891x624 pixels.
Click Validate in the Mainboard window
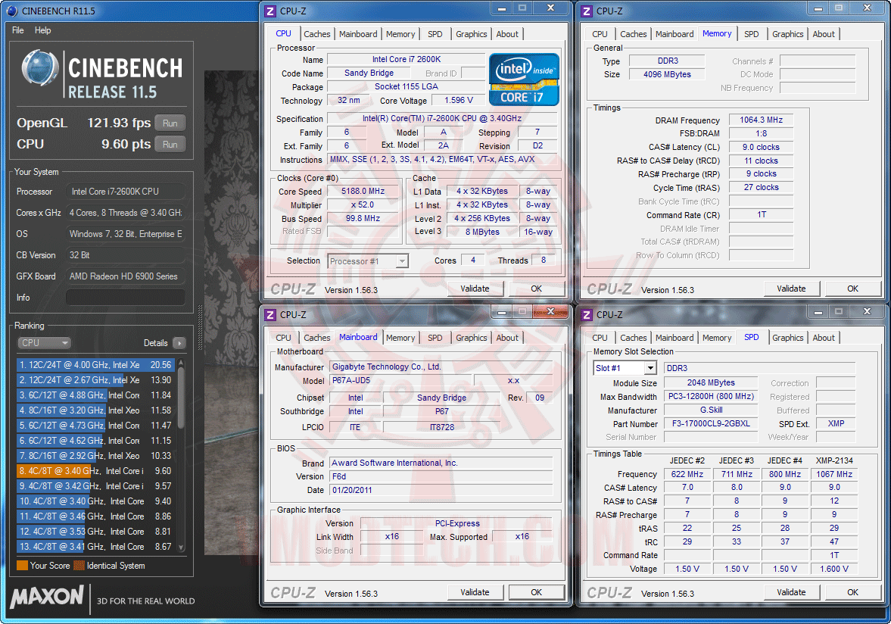tap(475, 592)
